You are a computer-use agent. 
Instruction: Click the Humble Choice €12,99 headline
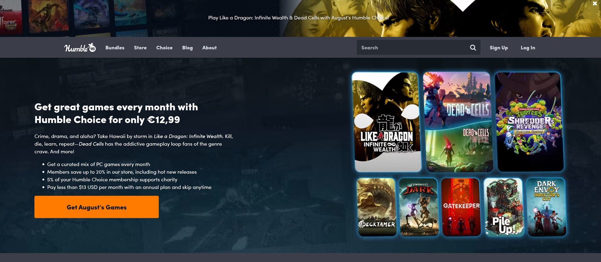116,113
